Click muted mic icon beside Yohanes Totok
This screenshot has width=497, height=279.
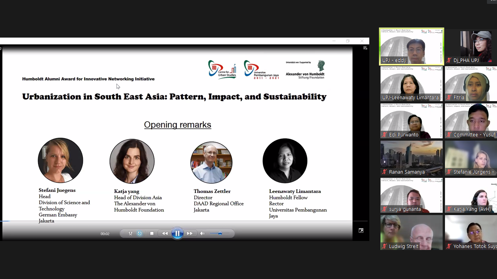tap(449, 246)
